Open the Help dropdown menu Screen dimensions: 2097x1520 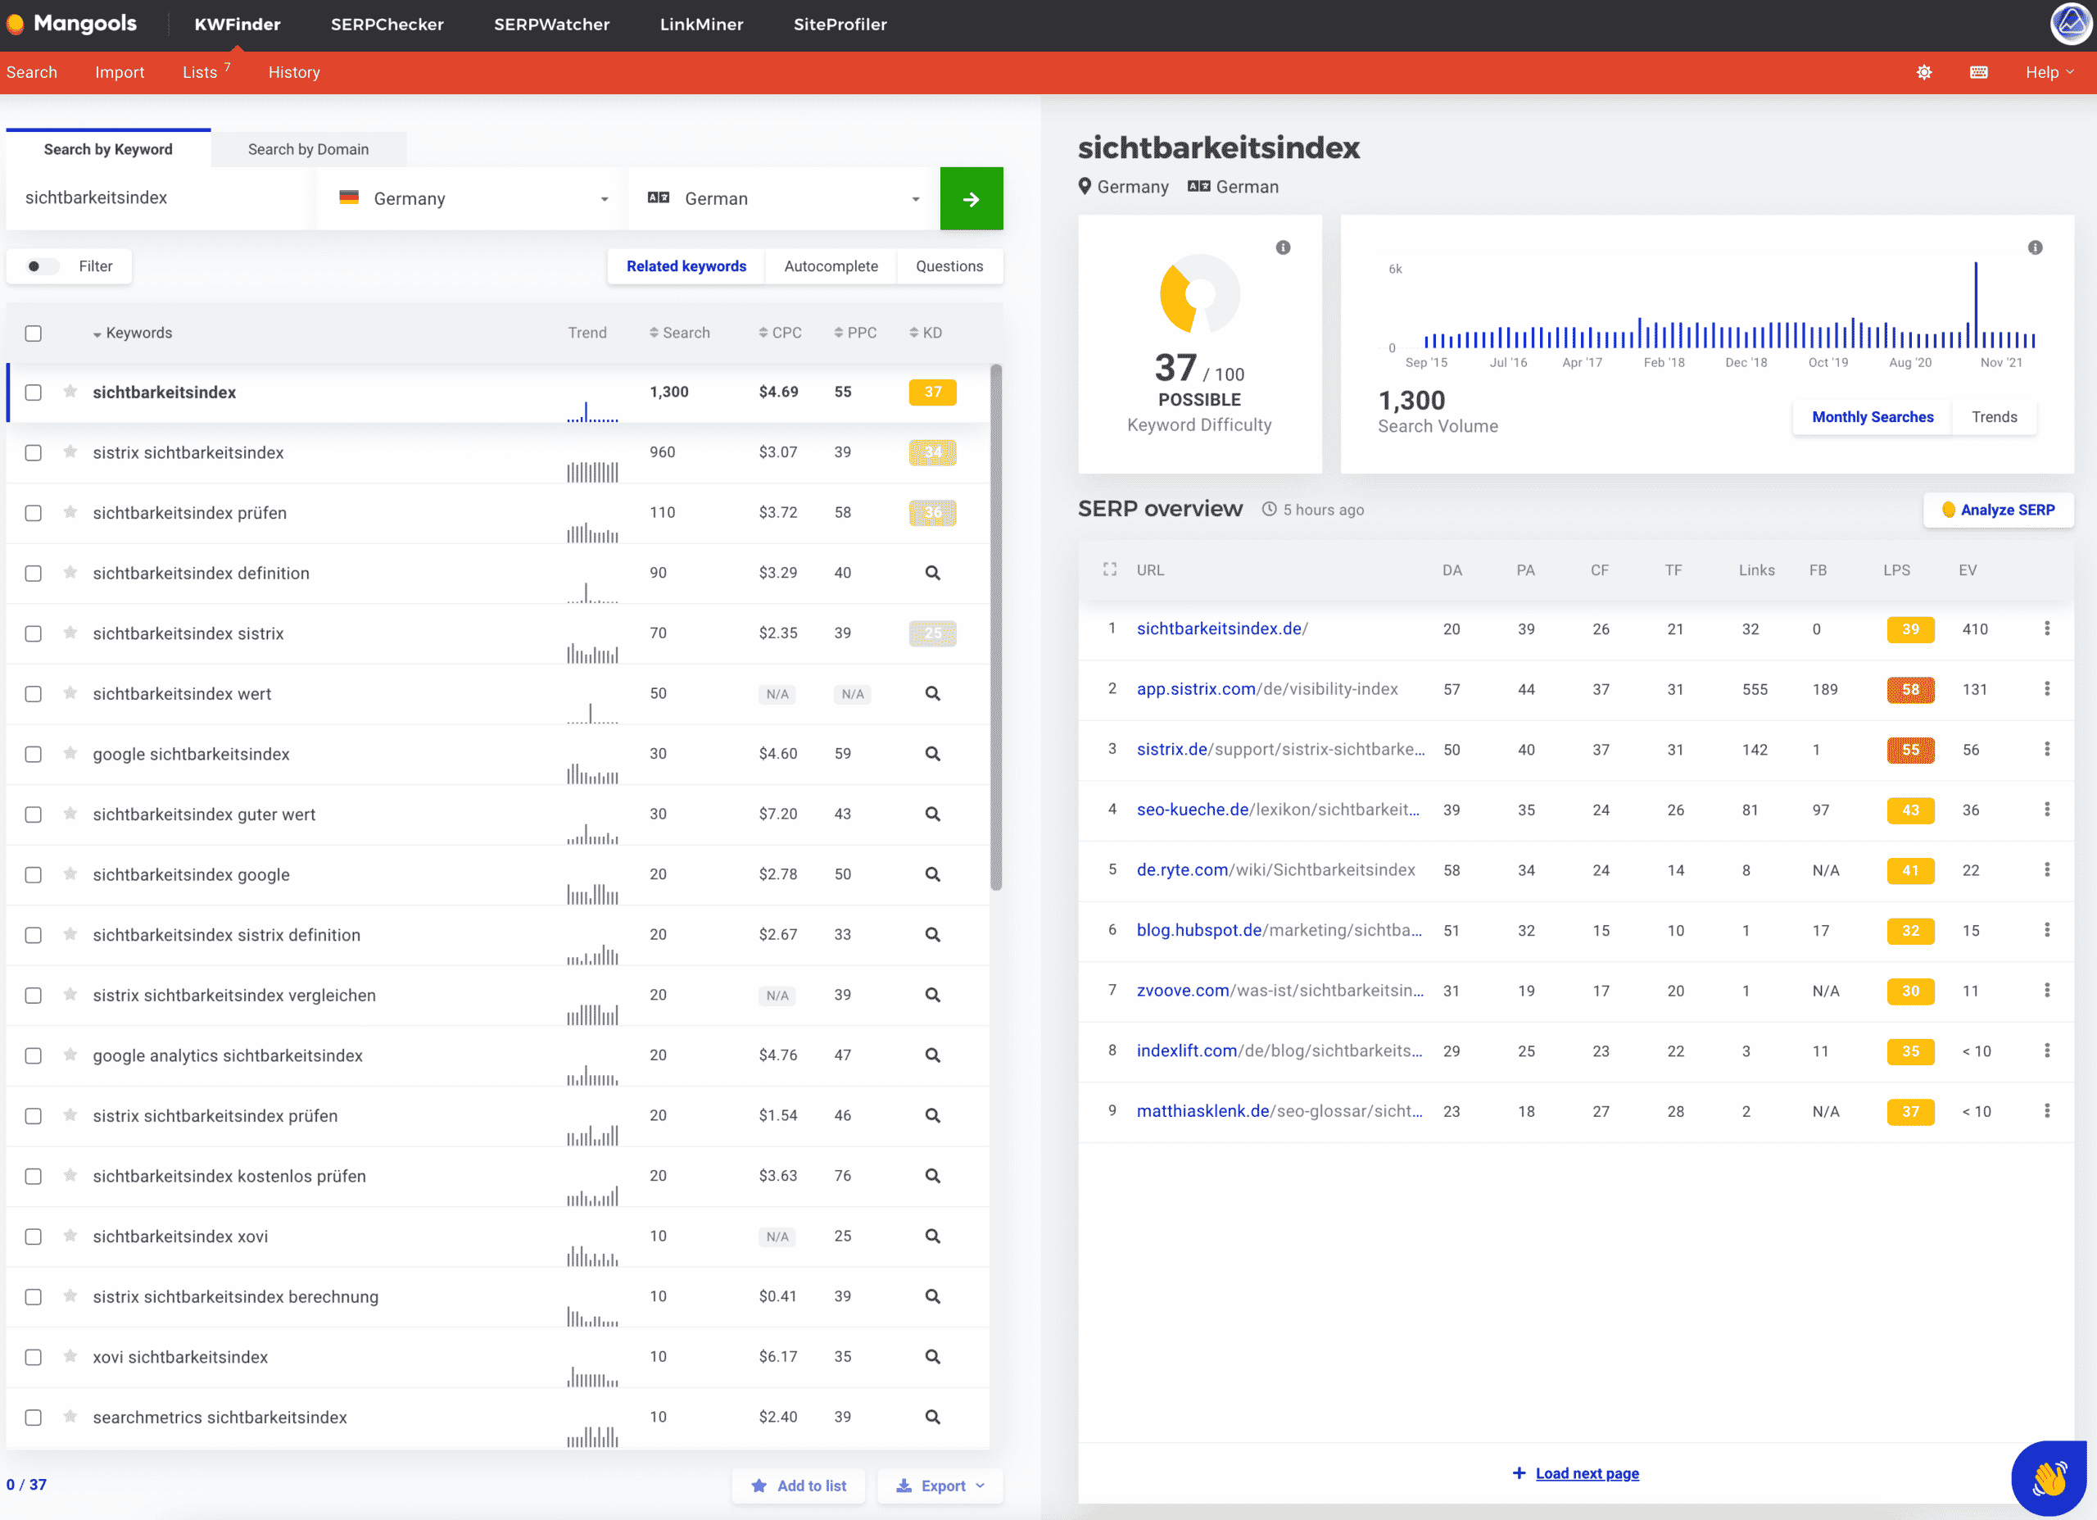pos(2049,72)
